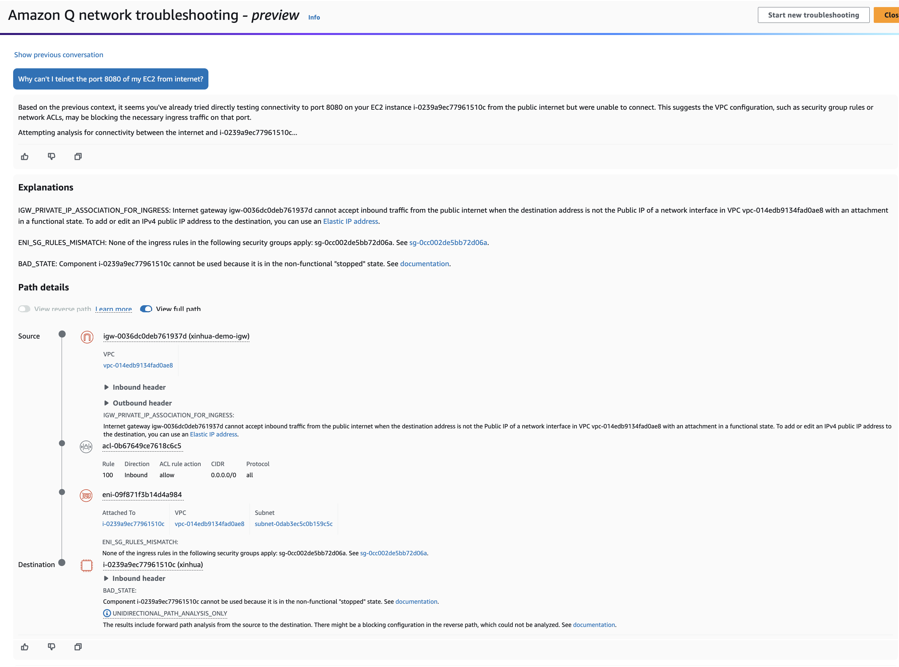Open vpc-014edb9134fad0ae8 link under internet gateway
This screenshot has height=667, width=899.
138,365
